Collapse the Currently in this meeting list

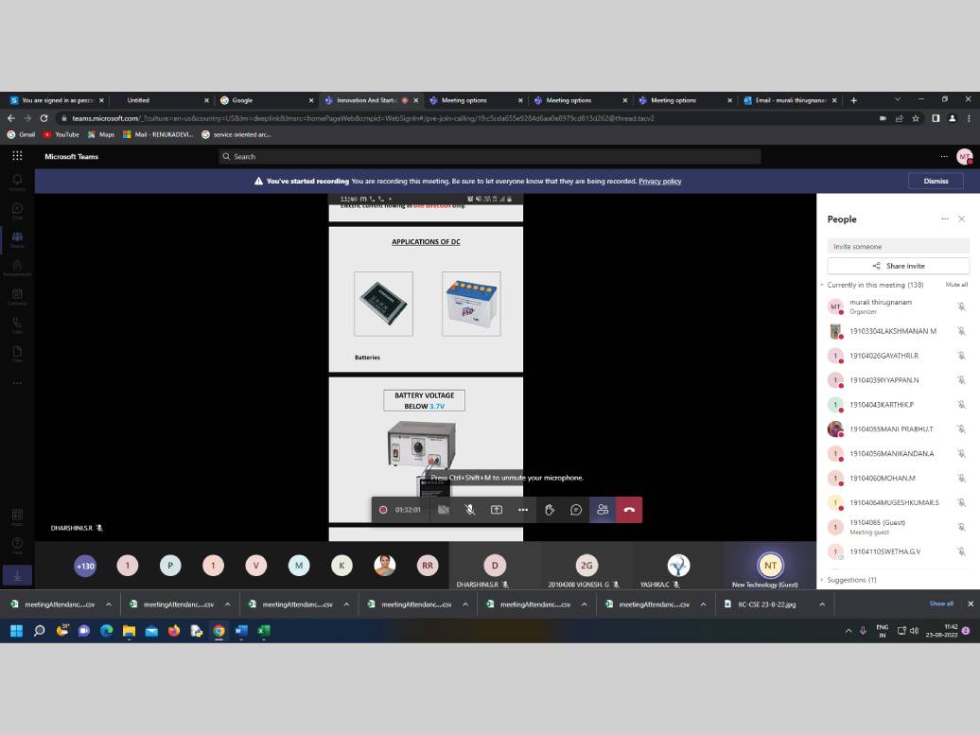tap(822, 285)
